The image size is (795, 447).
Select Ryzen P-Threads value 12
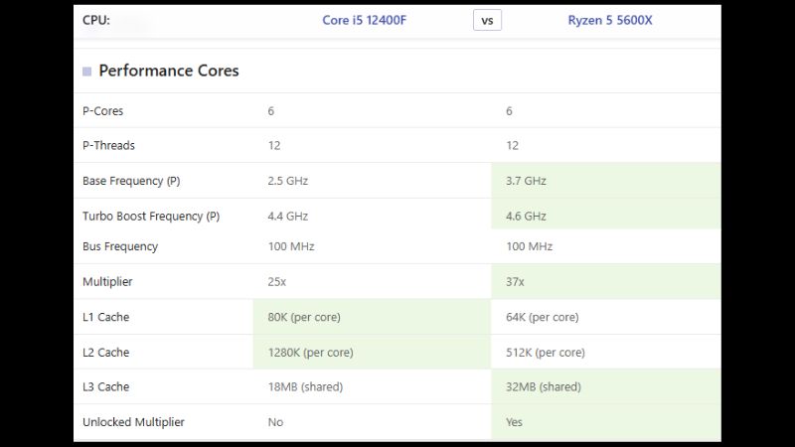click(512, 146)
